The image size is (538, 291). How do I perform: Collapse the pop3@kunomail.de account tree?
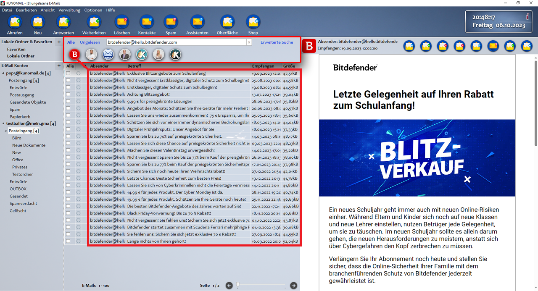click(x=3, y=73)
